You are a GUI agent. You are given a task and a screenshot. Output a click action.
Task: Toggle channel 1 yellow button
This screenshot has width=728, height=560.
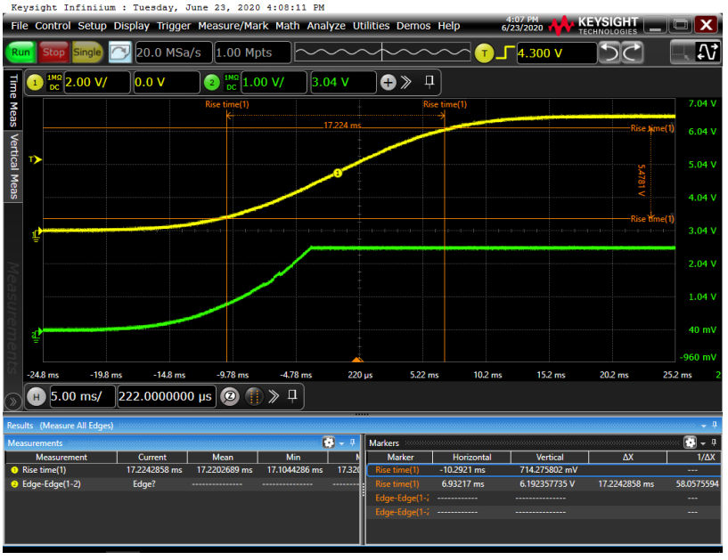pos(36,83)
